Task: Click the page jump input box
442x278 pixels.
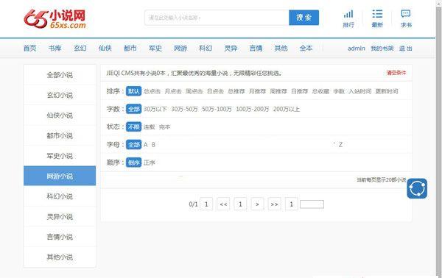Action: (x=312, y=204)
